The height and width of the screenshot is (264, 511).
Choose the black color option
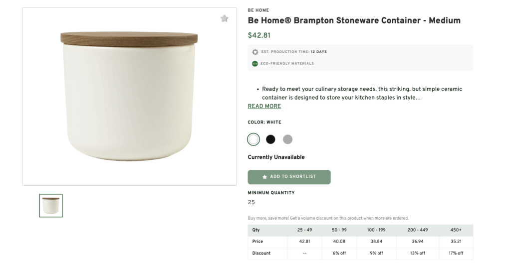270,139
